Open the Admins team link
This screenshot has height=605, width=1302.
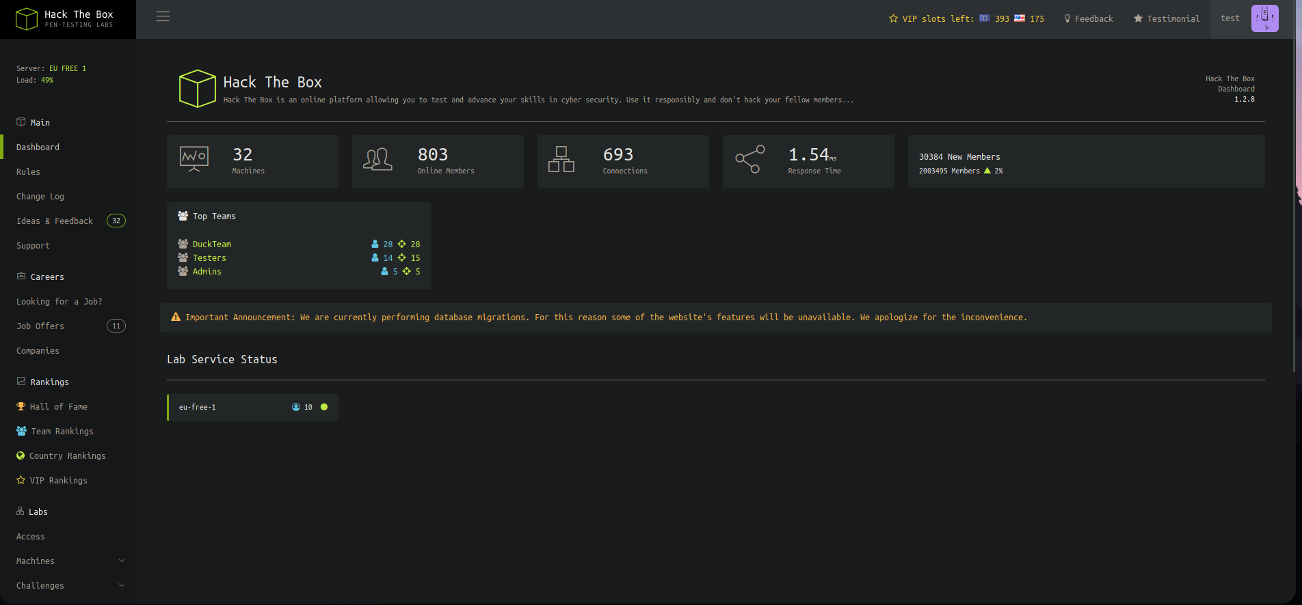[x=207, y=271]
